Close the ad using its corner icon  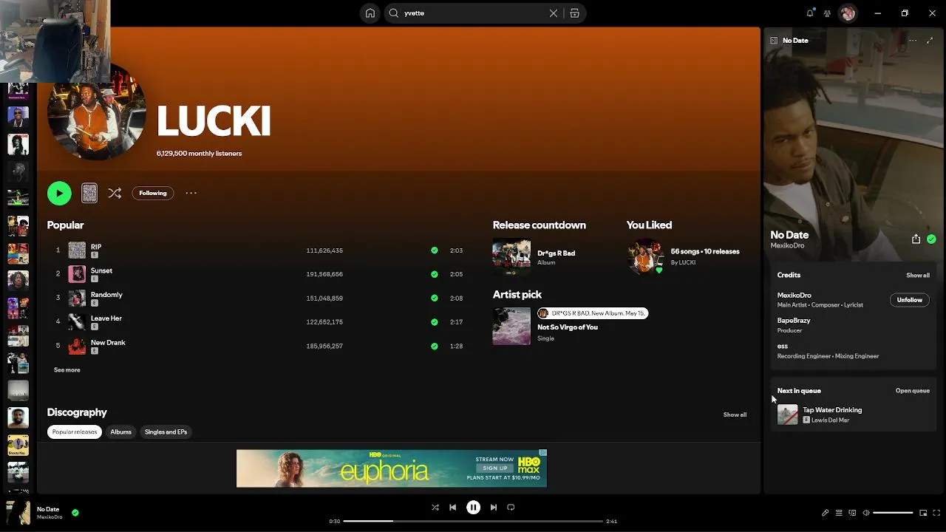click(542, 453)
